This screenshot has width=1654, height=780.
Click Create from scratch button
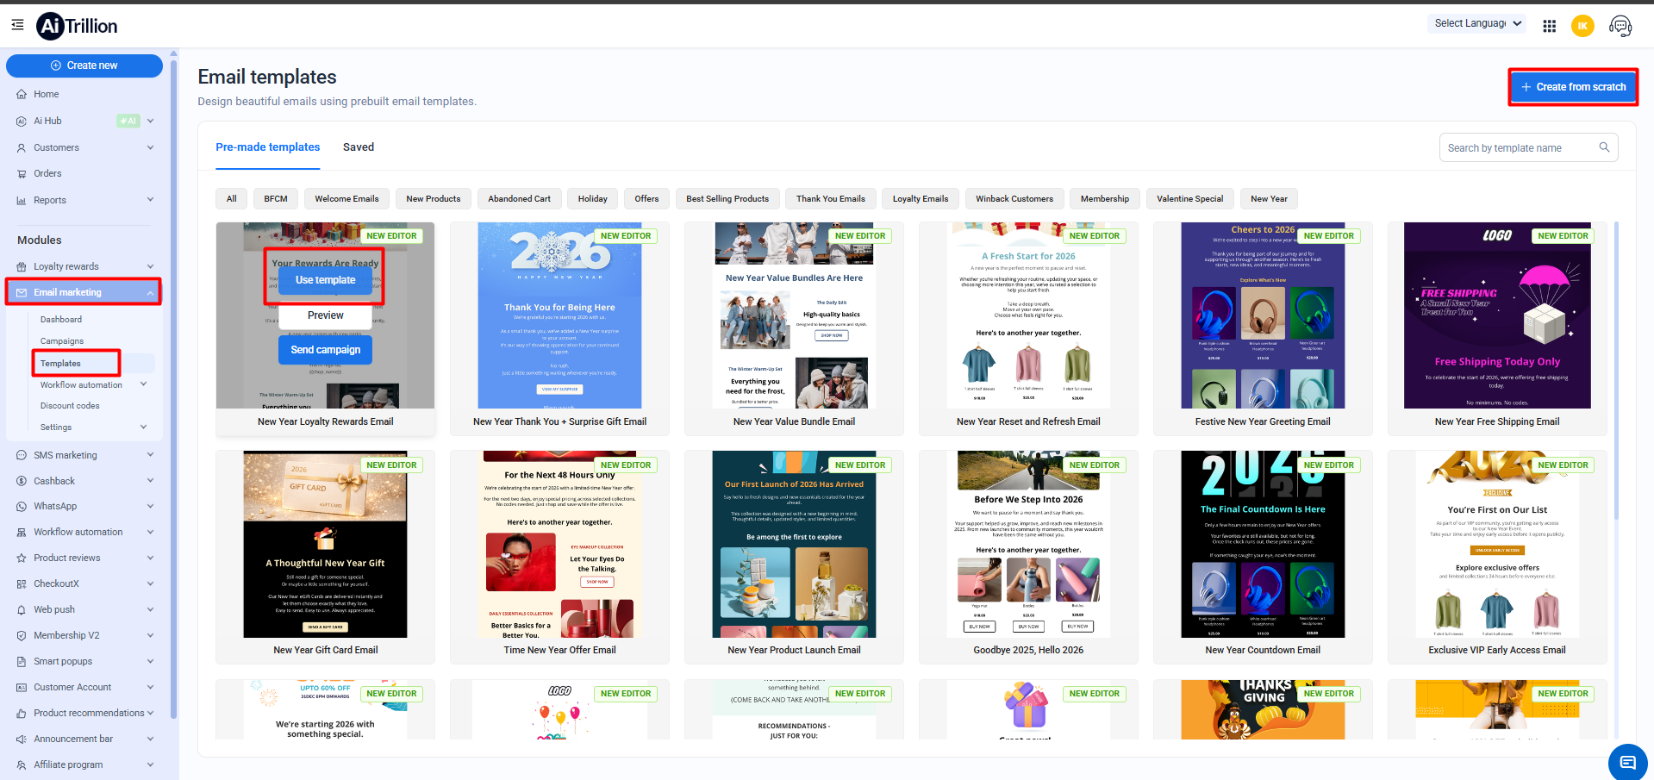click(x=1573, y=87)
